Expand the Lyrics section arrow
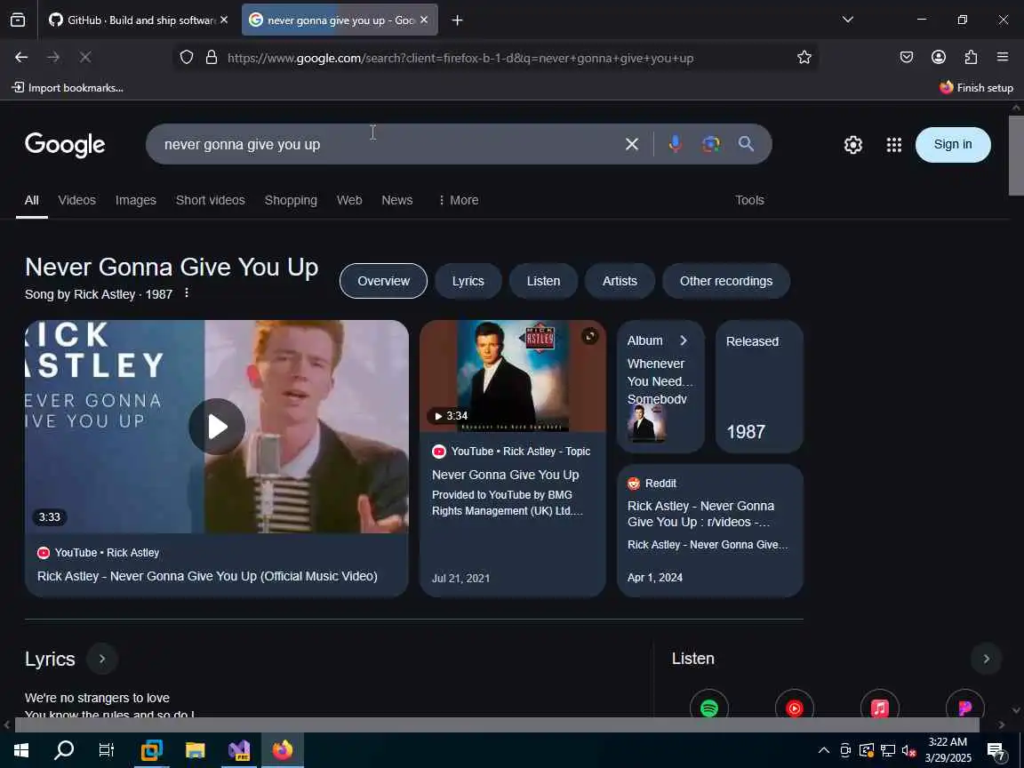The width and height of the screenshot is (1024, 768). coord(102,659)
